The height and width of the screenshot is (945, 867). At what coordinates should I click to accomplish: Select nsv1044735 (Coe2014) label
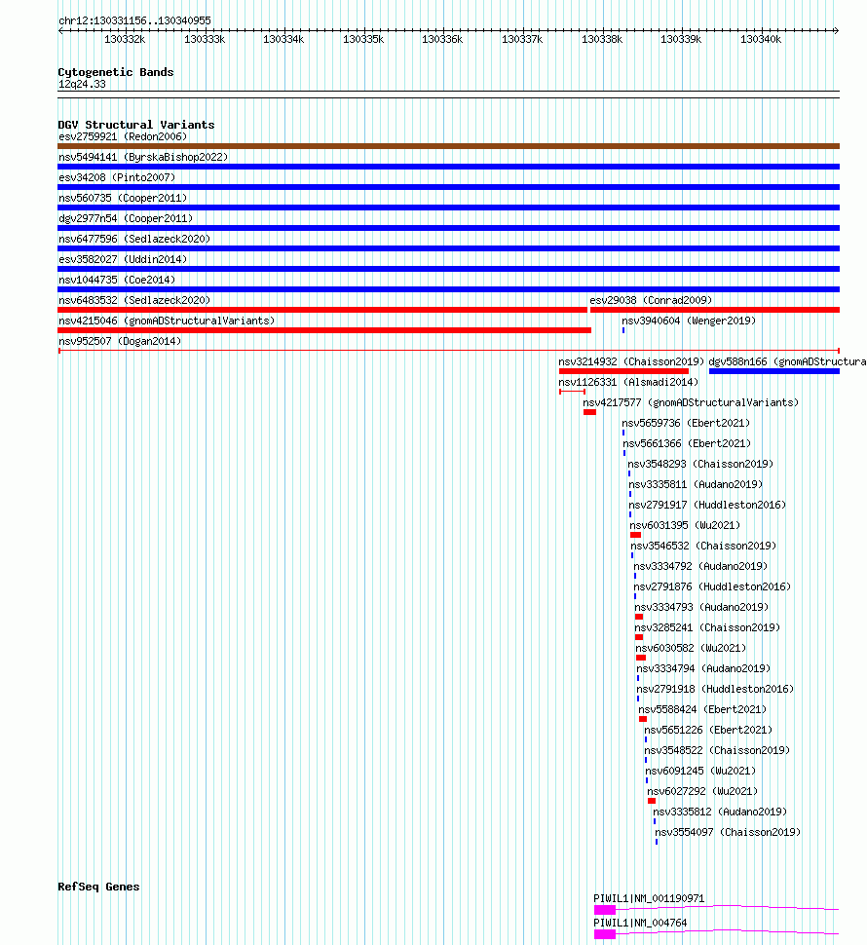[117, 281]
